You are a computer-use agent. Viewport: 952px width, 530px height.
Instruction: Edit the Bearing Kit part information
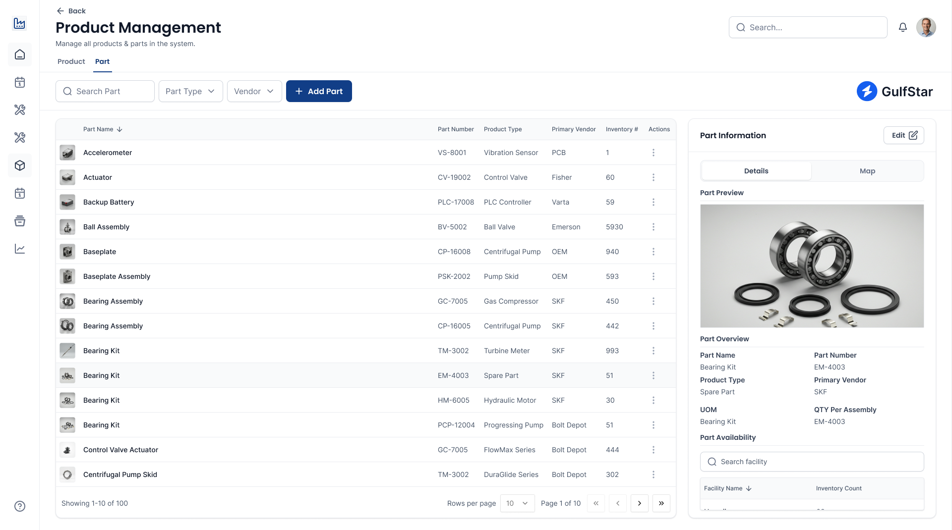pos(903,135)
